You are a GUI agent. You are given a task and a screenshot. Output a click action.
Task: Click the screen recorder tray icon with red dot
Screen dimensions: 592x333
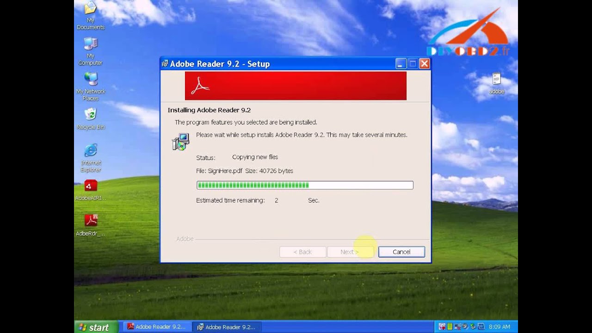(442, 327)
